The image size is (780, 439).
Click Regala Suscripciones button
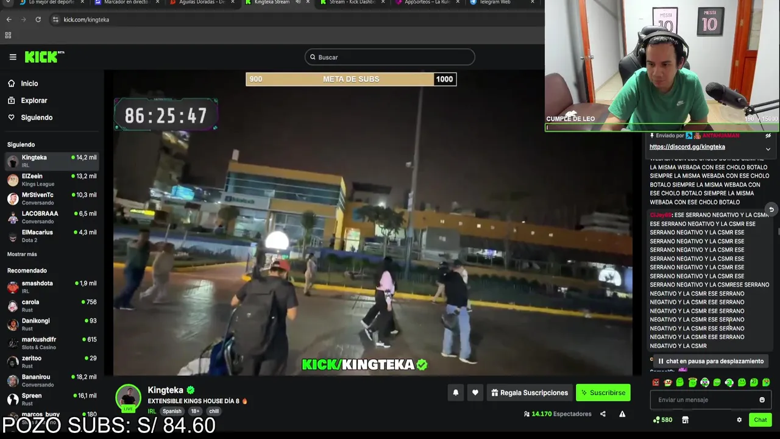point(530,393)
